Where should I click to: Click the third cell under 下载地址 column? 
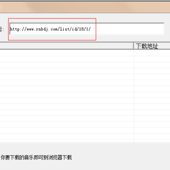pyautogui.click(x=152, y=65)
